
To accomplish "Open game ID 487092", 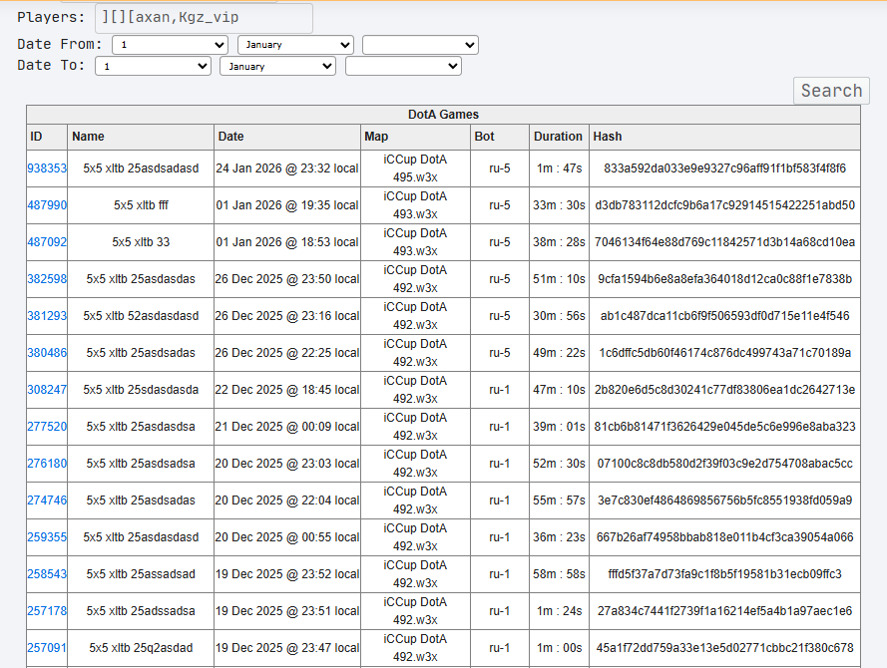I will pos(47,242).
